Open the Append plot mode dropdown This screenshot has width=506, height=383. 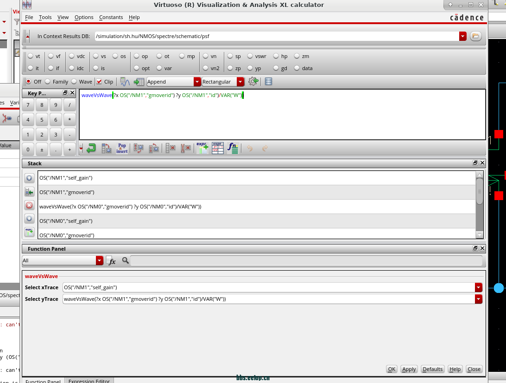coord(197,82)
